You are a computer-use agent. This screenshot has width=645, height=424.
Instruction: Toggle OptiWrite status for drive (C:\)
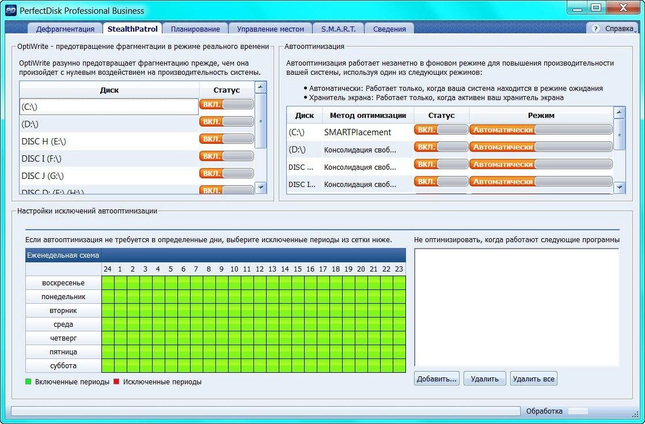[227, 104]
